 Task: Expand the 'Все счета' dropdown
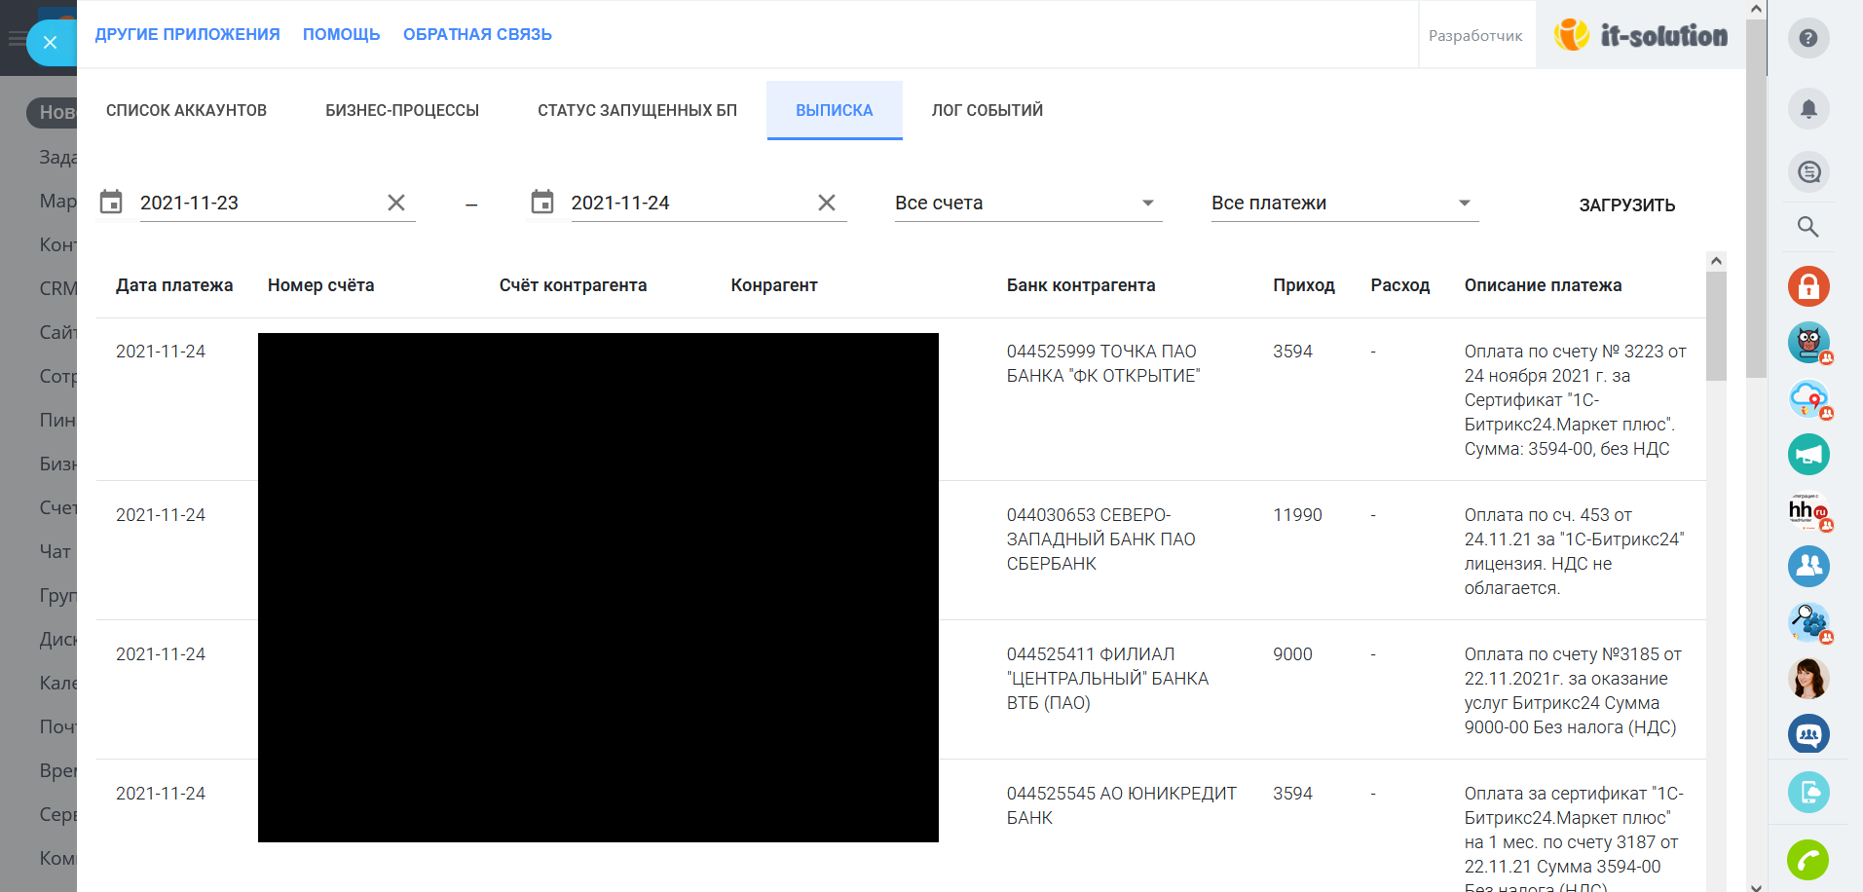point(1027,203)
